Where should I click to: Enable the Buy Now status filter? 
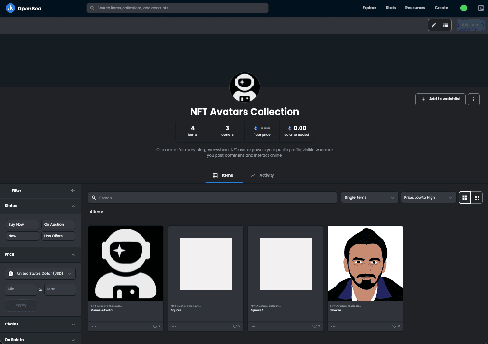pyautogui.click(x=22, y=224)
